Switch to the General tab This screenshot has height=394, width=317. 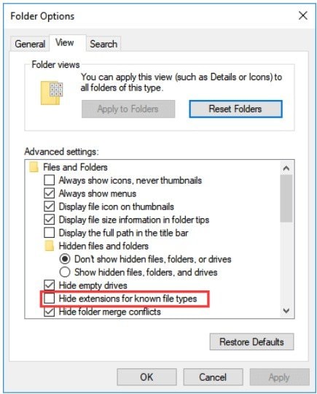(x=30, y=44)
